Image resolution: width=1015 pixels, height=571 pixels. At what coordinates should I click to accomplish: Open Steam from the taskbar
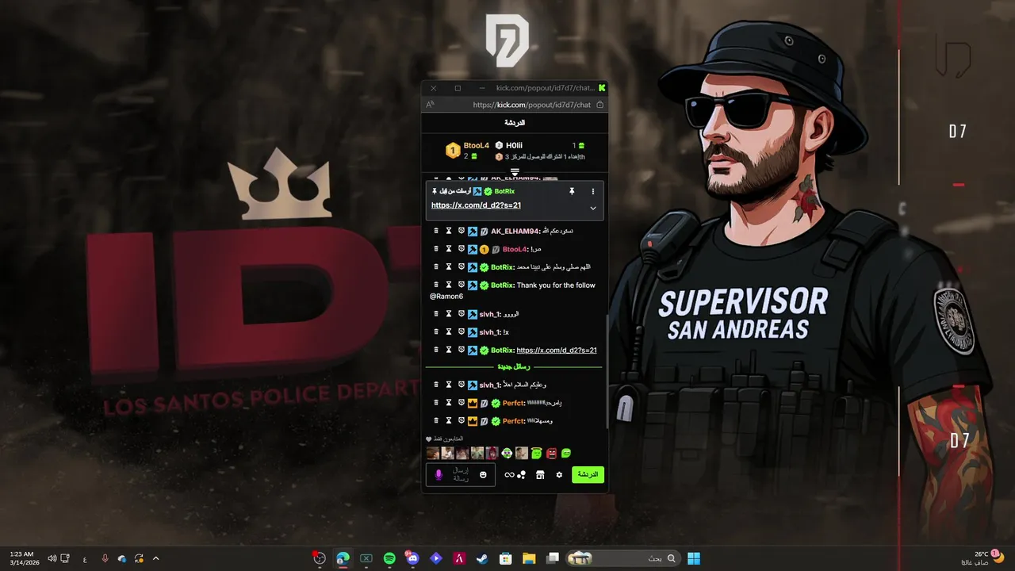tap(481, 558)
